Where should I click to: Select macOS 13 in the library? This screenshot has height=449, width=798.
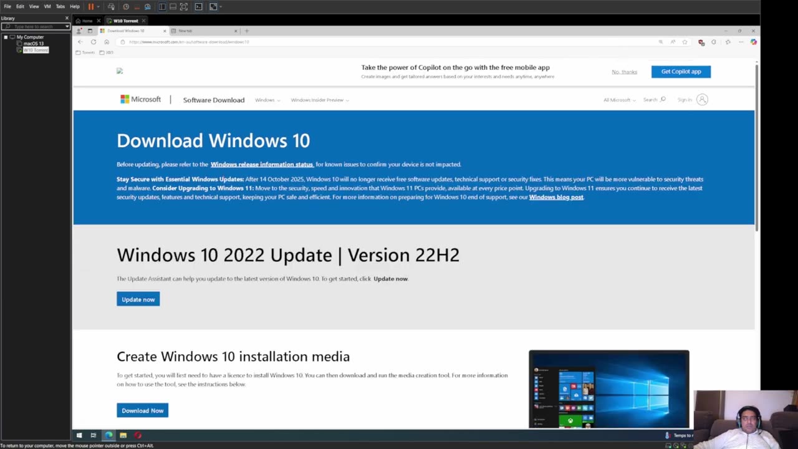click(33, 44)
